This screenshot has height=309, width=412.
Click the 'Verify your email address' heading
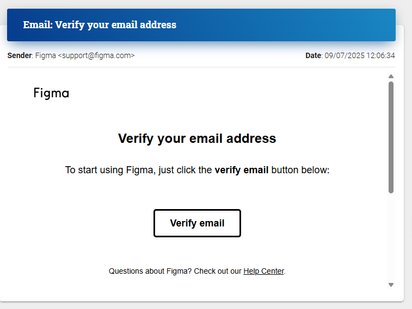[x=197, y=138]
